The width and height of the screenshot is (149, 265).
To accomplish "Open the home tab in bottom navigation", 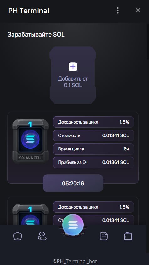I will [18, 236].
